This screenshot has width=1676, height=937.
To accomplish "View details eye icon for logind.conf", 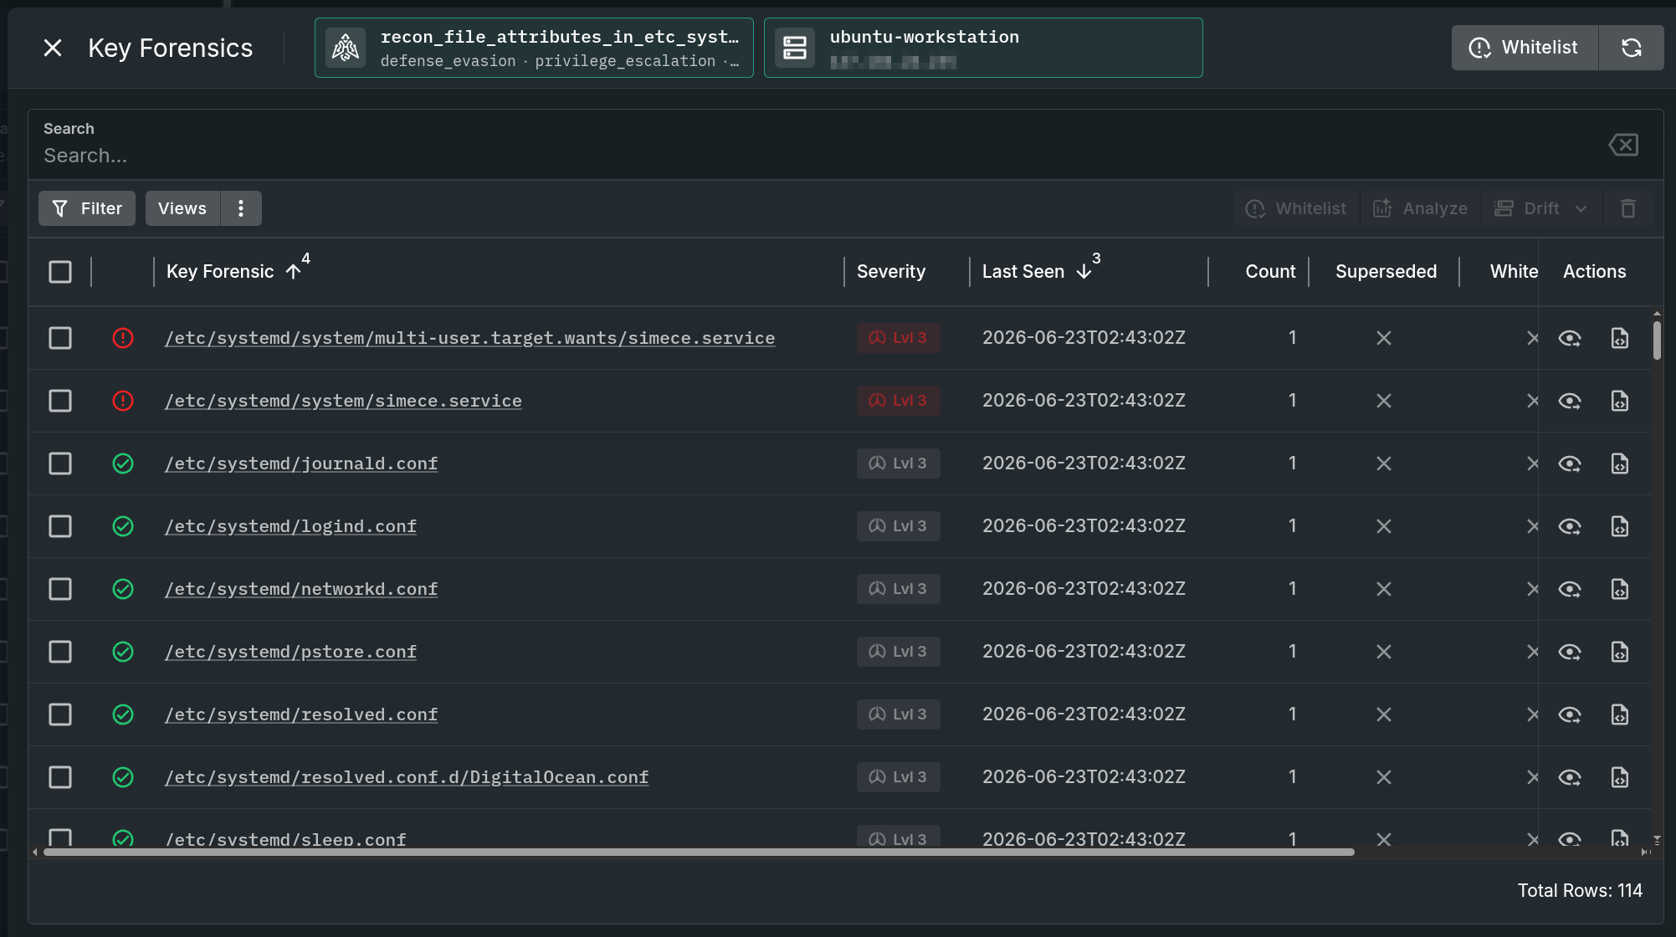I will coord(1569,526).
